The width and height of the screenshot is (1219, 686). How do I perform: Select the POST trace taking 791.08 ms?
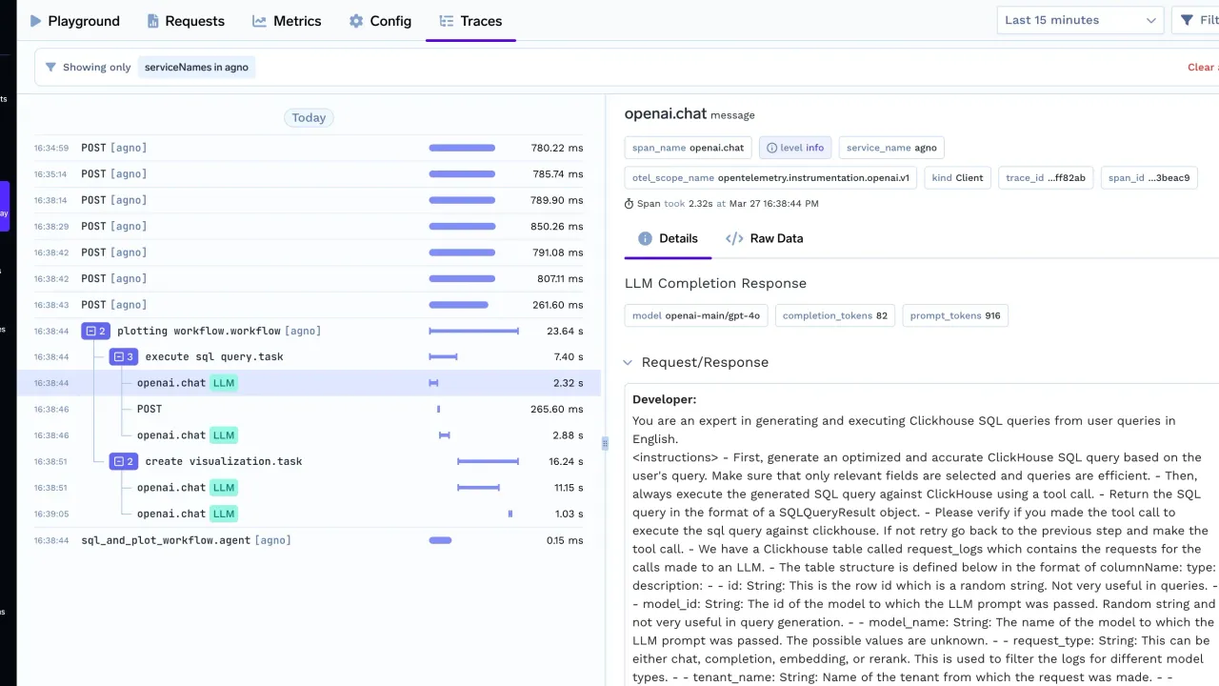(x=309, y=252)
